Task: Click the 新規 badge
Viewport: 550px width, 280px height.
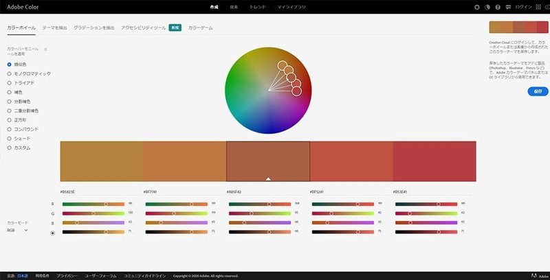Action: point(175,27)
